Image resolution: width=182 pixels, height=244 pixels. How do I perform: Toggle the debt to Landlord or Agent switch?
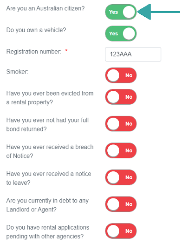click(x=121, y=204)
